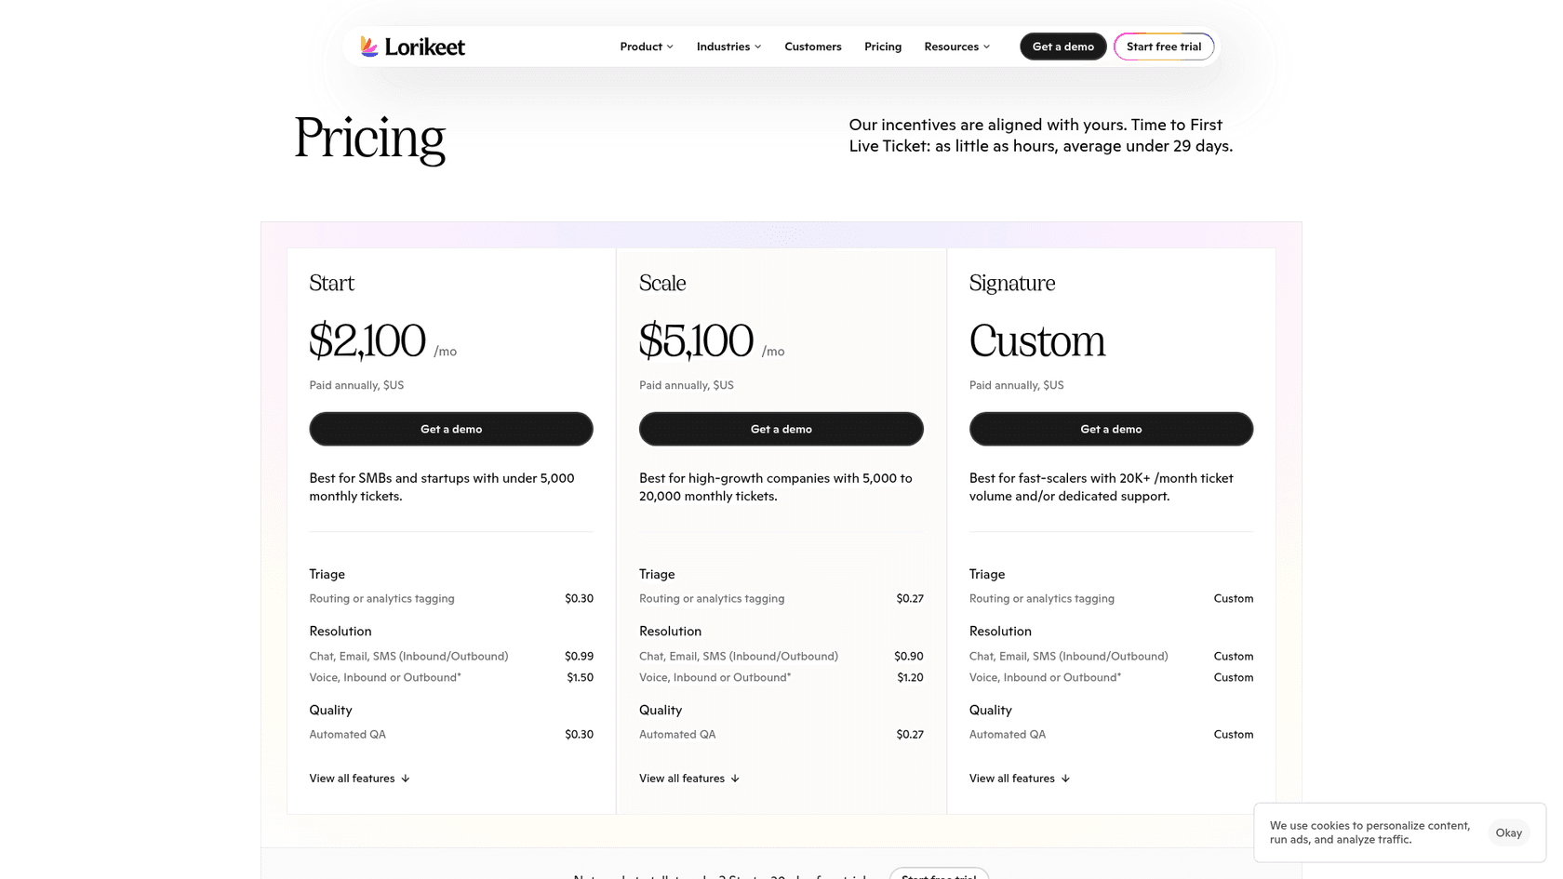The image size is (1563, 879).
Task: Open the Product dropdown menu
Action: (x=647, y=47)
